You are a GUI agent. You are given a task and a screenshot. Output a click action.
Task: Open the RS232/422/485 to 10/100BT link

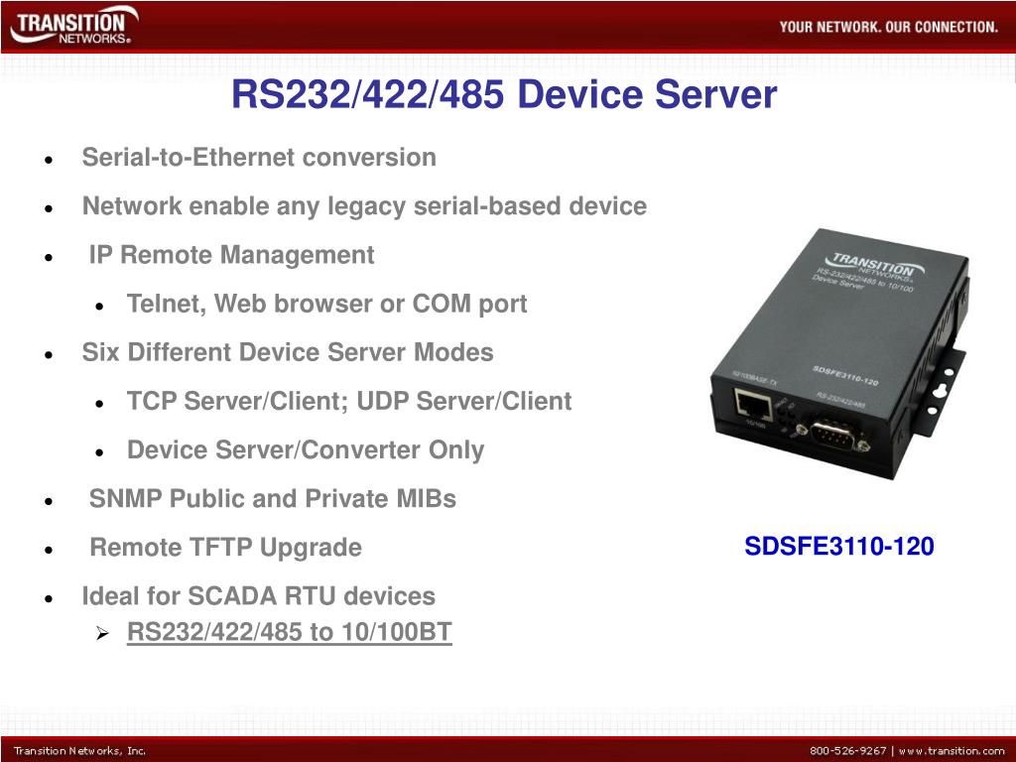point(289,632)
